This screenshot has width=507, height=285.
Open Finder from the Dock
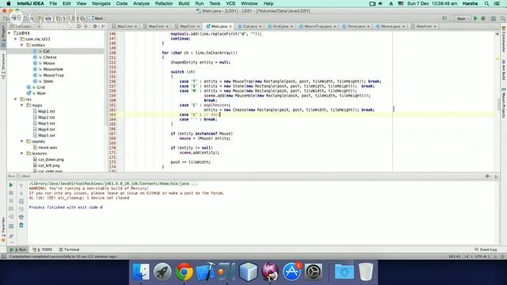point(141,272)
